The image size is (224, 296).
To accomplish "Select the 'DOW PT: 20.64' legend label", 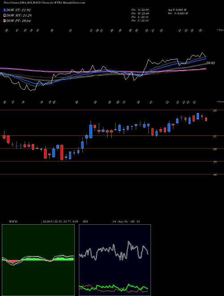I will [x=18, y=21].
